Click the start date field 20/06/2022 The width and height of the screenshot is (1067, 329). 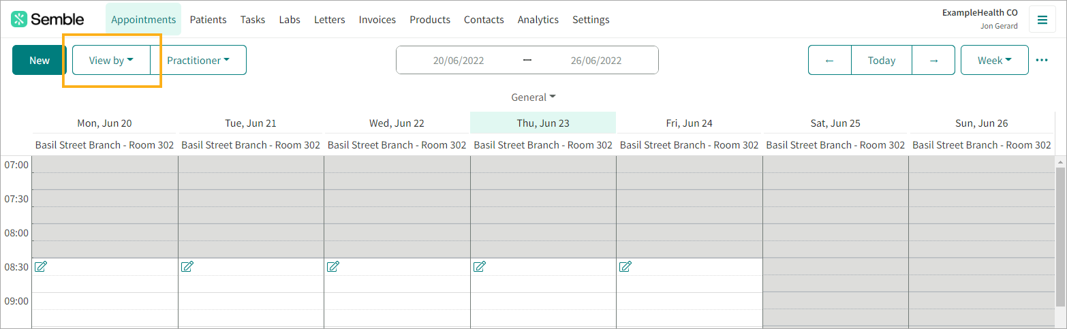click(x=459, y=60)
